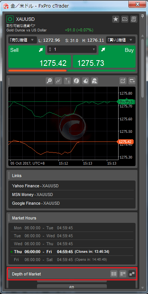Open the chart color options icon

[85, 81]
